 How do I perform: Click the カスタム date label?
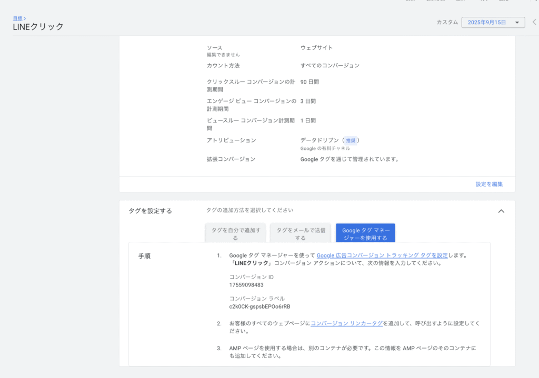[x=447, y=23]
